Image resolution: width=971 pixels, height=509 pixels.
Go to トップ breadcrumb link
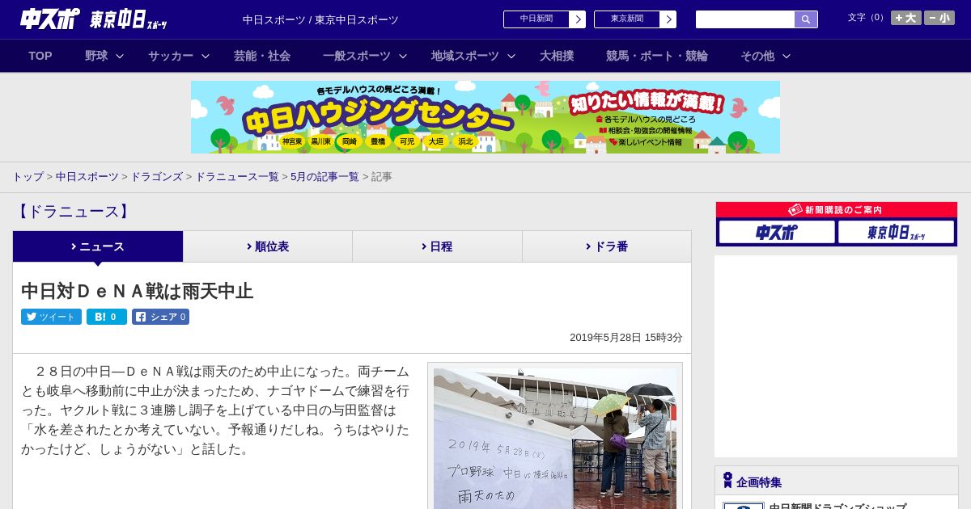coord(28,176)
